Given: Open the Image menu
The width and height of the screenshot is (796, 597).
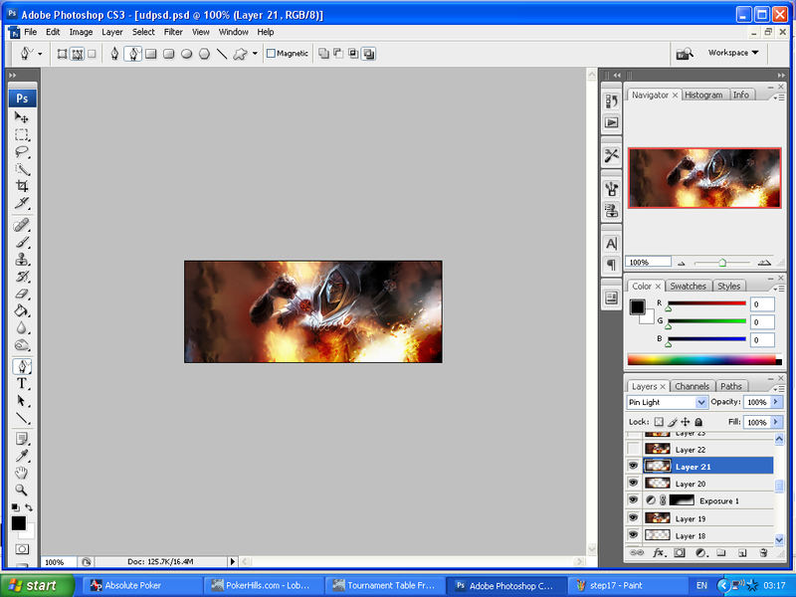Looking at the screenshot, I should pos(81,32).
